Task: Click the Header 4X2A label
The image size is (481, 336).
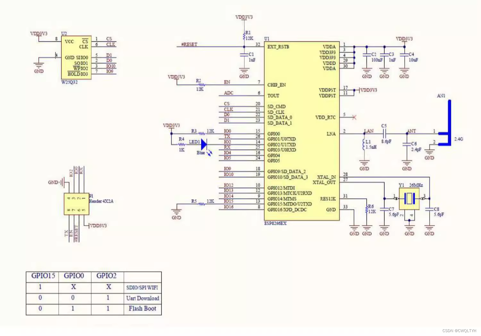Action: [x=101, y=201]
